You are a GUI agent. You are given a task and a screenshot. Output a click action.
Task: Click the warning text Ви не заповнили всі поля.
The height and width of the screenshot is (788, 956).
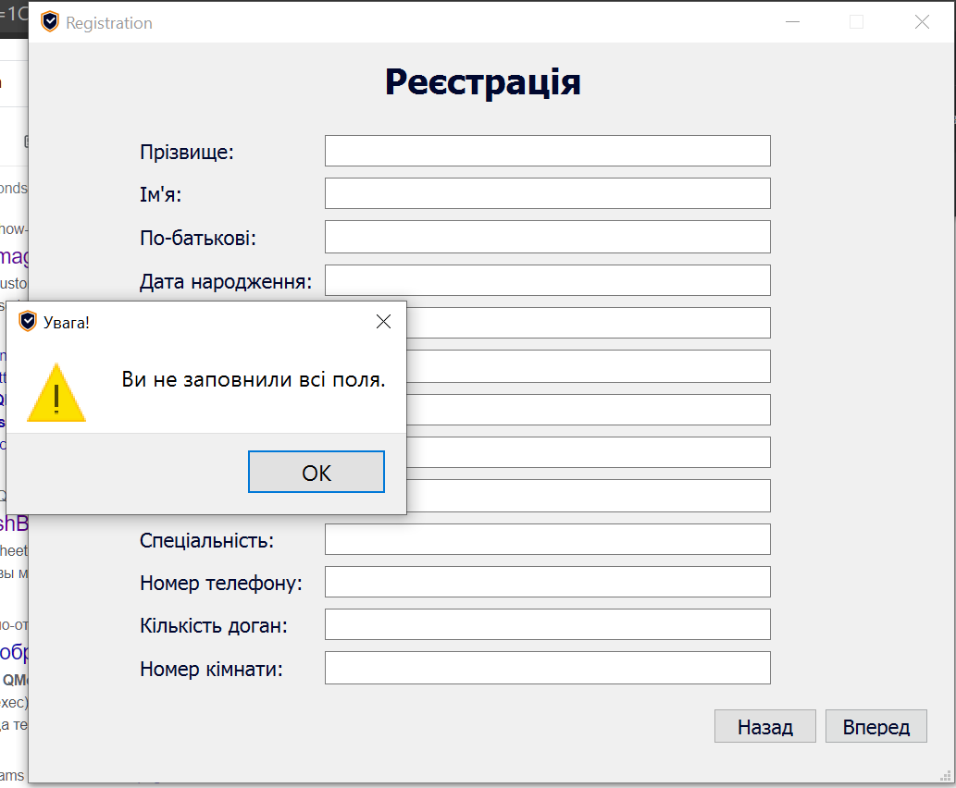click(254, 380)
